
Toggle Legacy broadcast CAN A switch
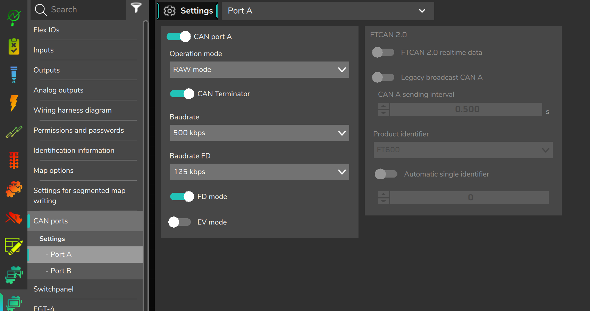383,77
